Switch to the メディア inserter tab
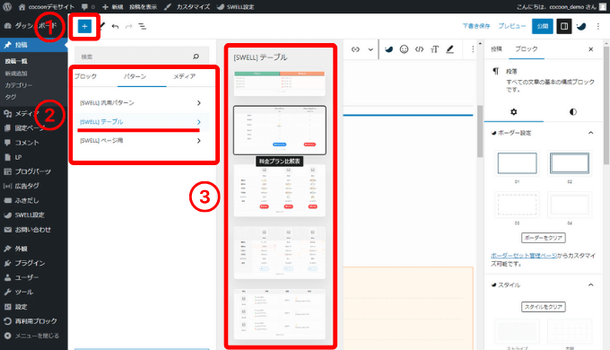 185,76
